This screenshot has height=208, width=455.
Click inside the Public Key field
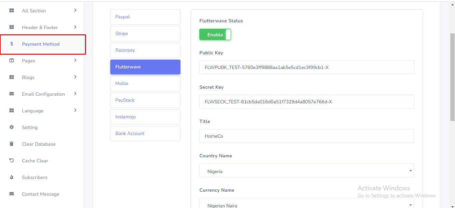(x=306, y=67)
